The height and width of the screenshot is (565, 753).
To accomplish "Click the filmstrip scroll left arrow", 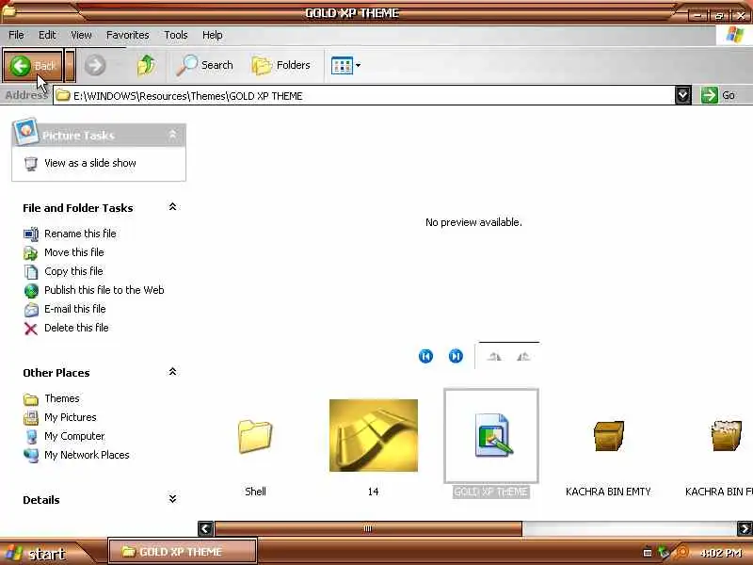I will (x=205, y=529).
